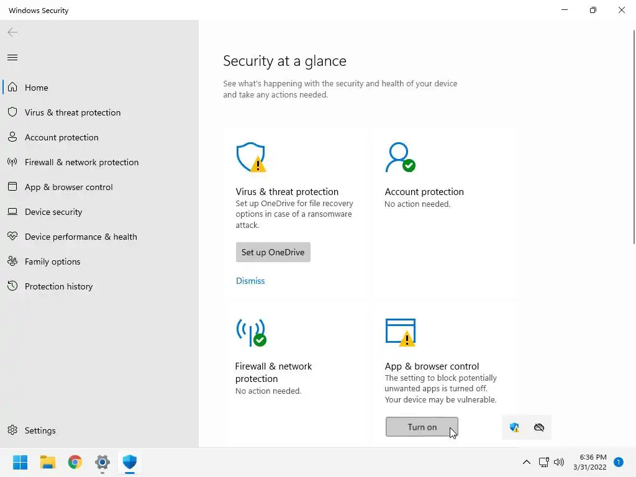636x477 pixels.
Task: Expand hidden tray icons chevron
Action: pyautogui.click(x=527, y=462)
